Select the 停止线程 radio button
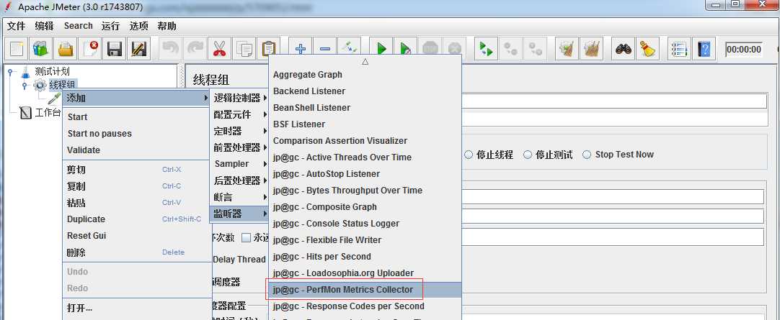The height and width of the screenshot is (320, 780). point(468,155)
